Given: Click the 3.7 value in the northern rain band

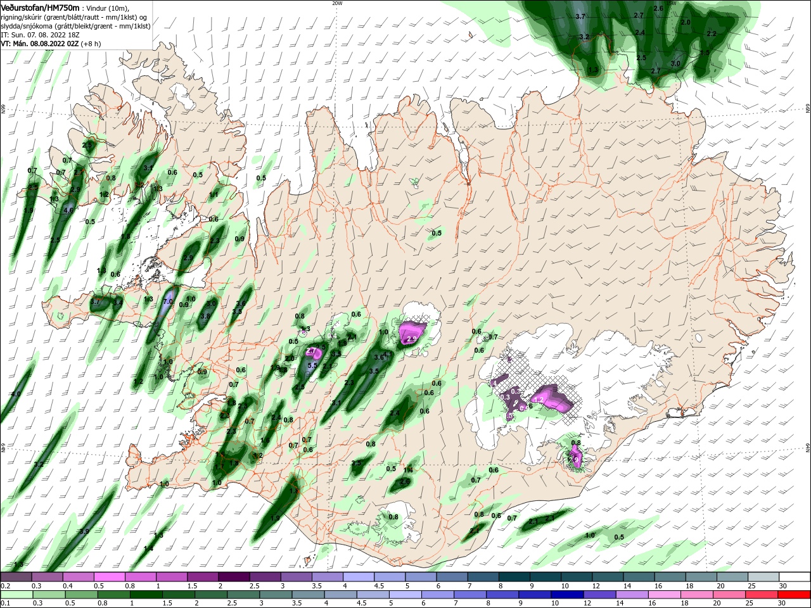Looking at the screenshot, I should [x=580, y=16].
